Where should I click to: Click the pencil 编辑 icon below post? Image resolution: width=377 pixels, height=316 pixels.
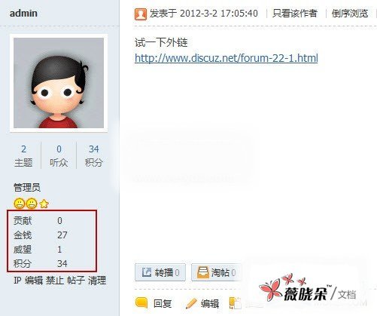click(191, 303)
